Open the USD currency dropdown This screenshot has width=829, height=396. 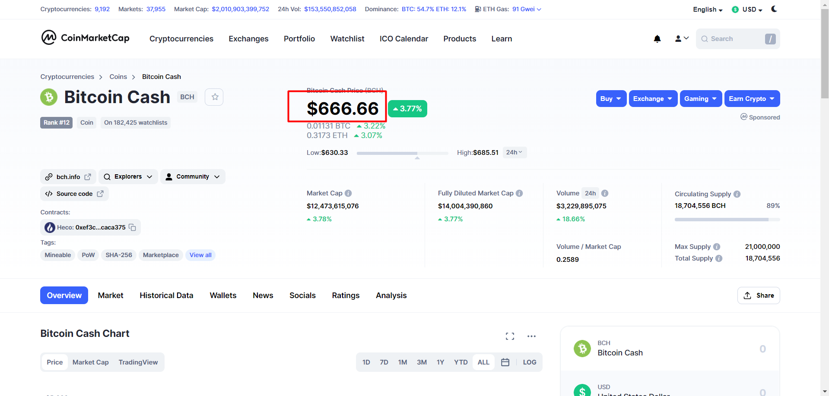point(752,9)
